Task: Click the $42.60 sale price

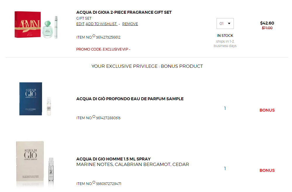Action: 267,23
